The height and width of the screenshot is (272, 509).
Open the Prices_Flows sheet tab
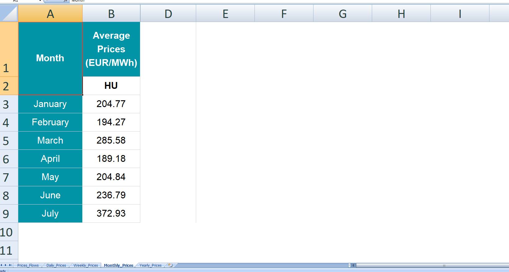point(28,266)
